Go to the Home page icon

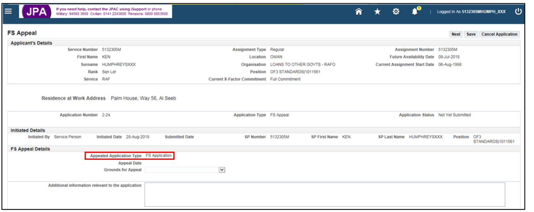pyautogui.click(x=359, y=12)
